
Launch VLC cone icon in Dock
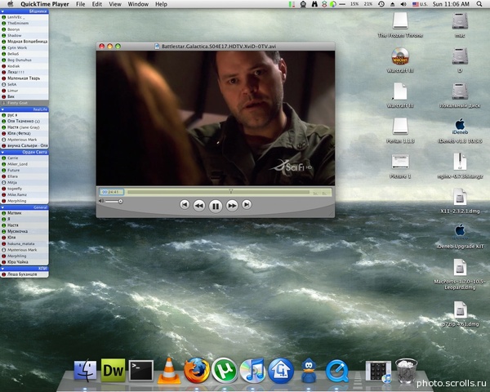click(x=169, y=371)
